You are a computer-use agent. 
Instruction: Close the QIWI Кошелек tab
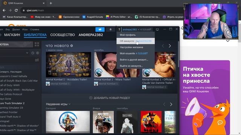(44, 3)
